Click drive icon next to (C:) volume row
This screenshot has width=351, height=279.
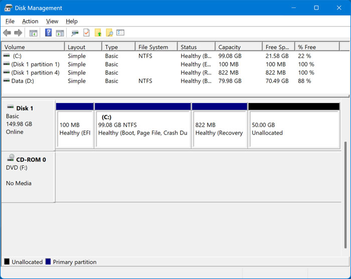[x=7, y=55]
